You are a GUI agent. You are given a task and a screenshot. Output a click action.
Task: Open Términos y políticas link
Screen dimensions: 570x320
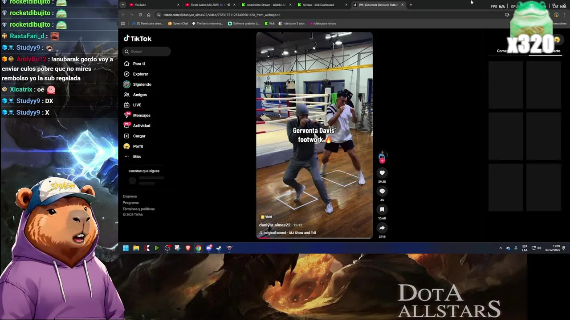[x=138, y=209]
